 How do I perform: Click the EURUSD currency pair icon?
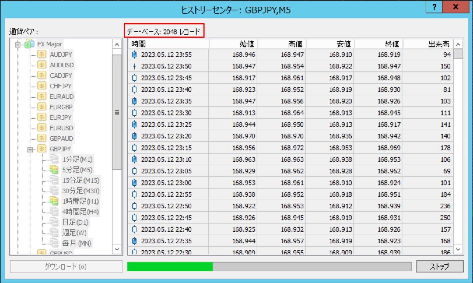42,128
